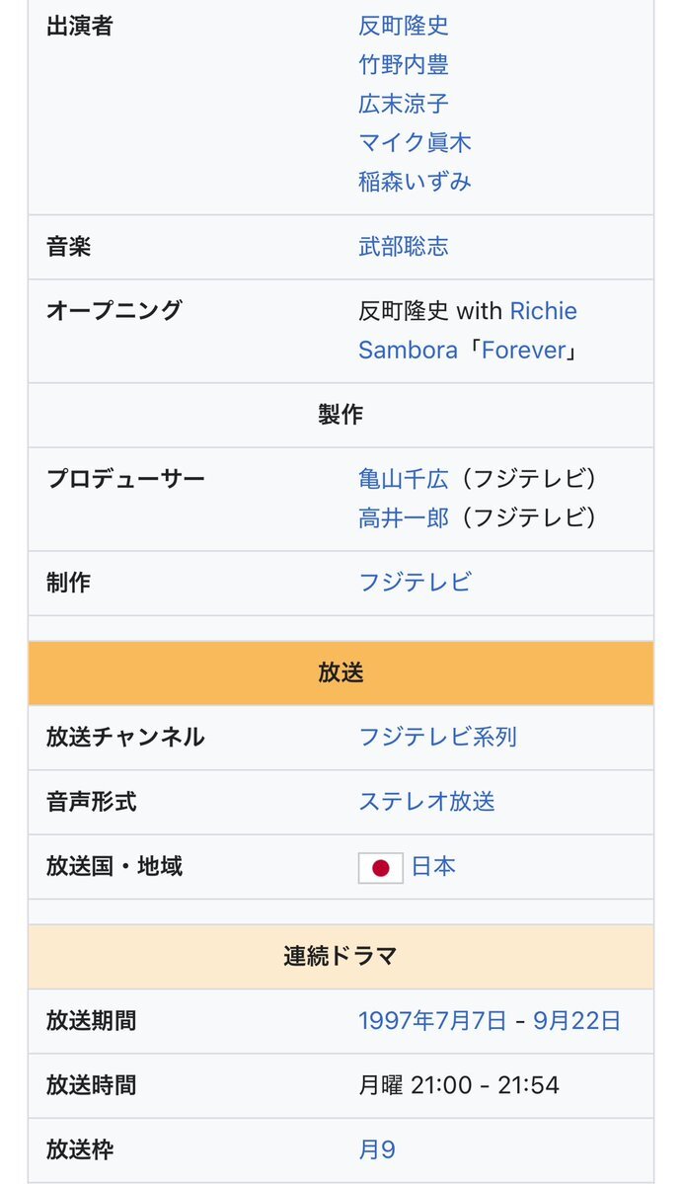The image size is (682, 1184).
Task: Click the orange 放送 section header
Action: (341, 672)
